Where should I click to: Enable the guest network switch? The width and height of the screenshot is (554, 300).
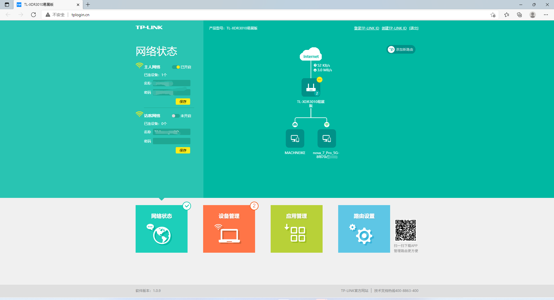tap(175, 116)
